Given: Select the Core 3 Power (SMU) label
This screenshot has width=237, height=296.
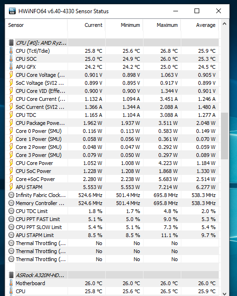Looking at the screenshot, I should click(39, 155).
